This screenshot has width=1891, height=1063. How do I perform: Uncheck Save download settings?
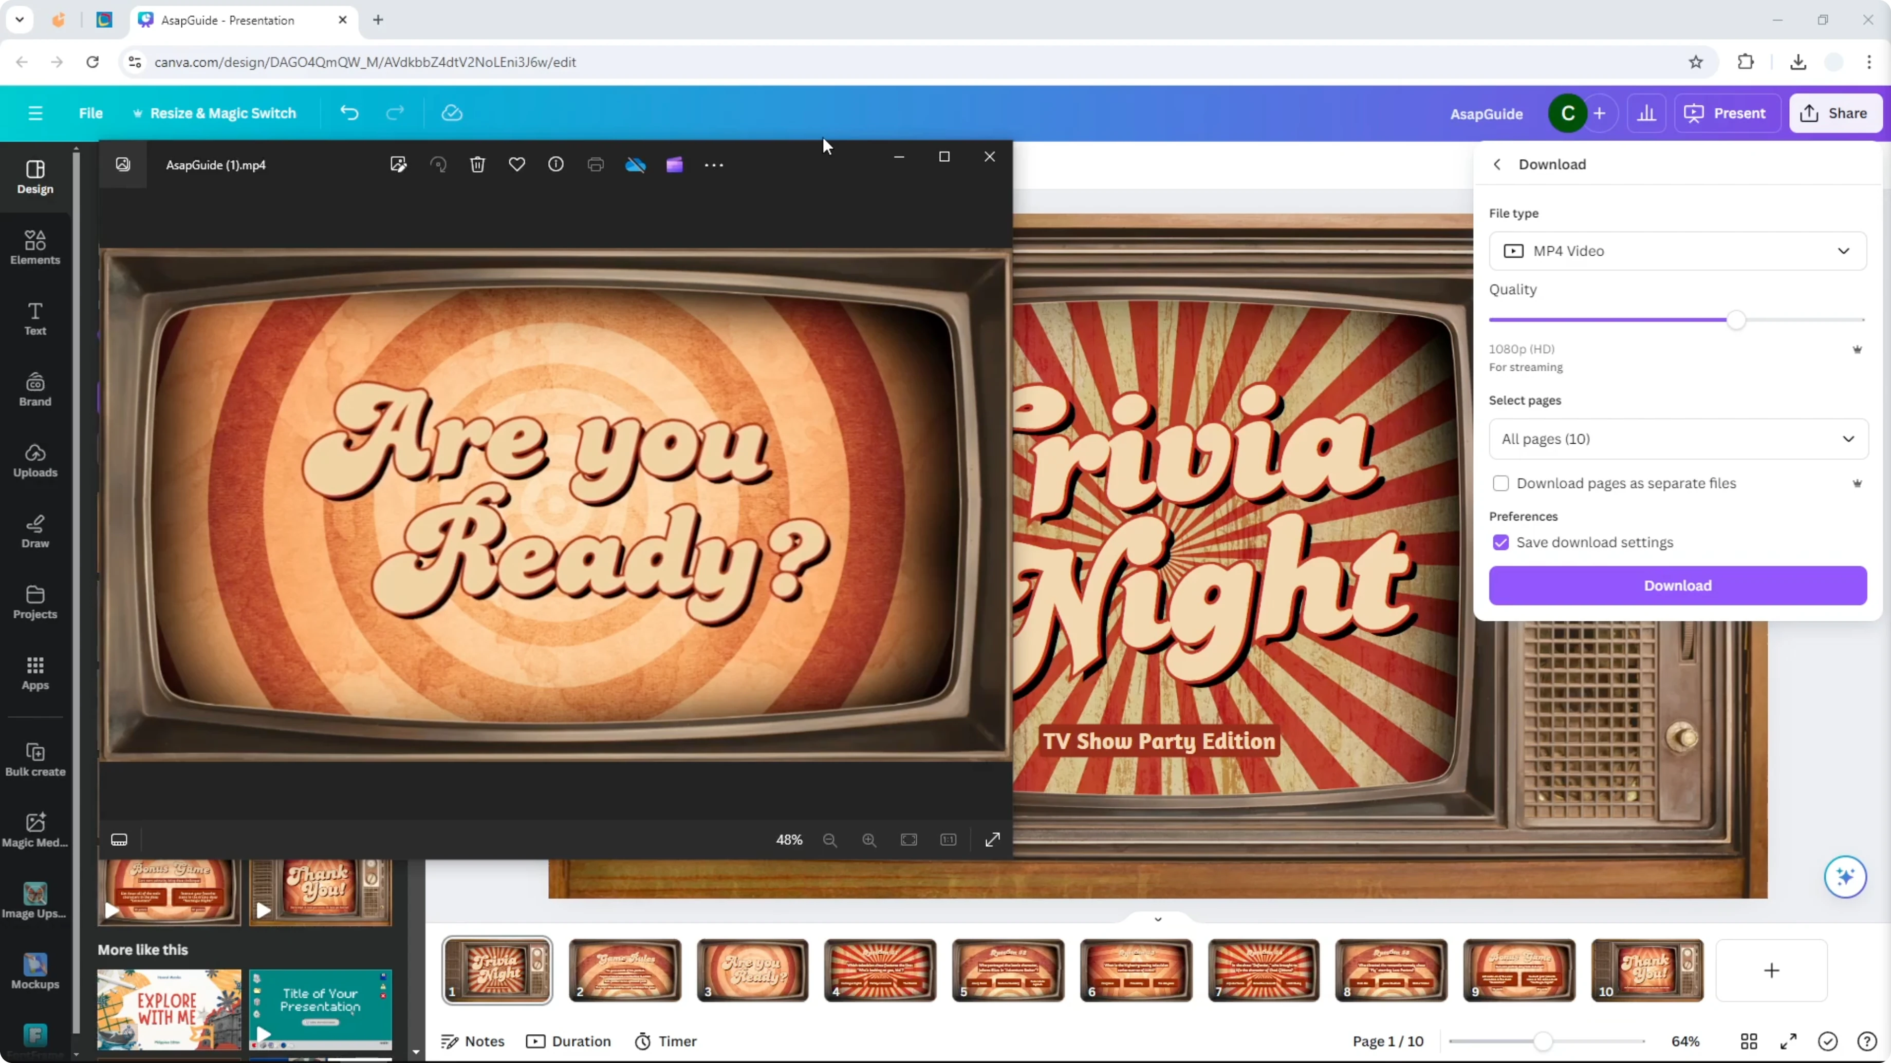coord(1500,542)
